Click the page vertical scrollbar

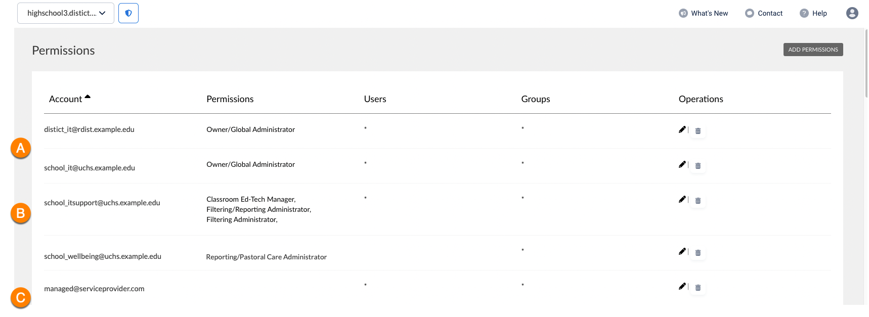tap(866, 63)
